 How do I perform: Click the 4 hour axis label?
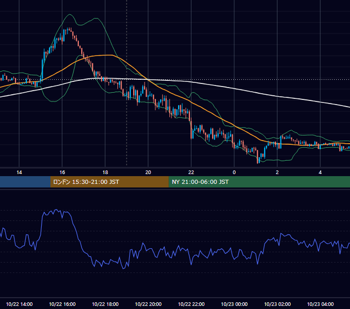tap(320, 173)
